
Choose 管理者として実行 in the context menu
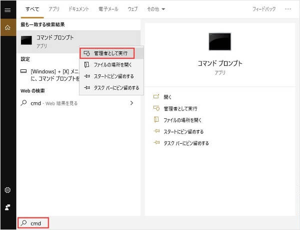111,53
